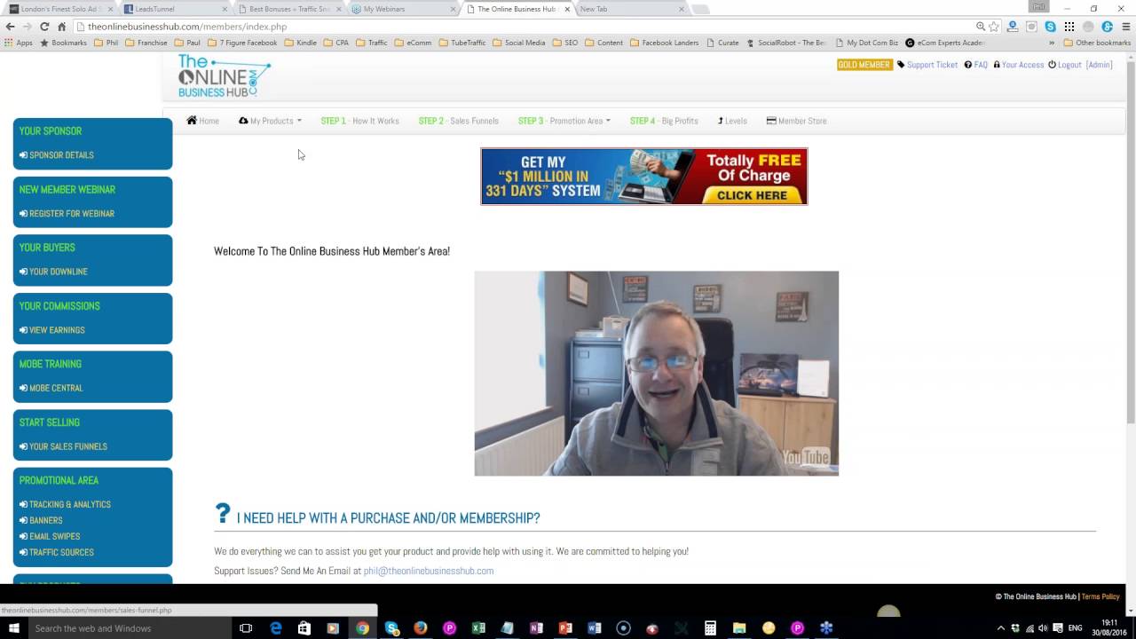Open SocialRobot bookmark
1136x639 pixels.
(x=786, y=43)
